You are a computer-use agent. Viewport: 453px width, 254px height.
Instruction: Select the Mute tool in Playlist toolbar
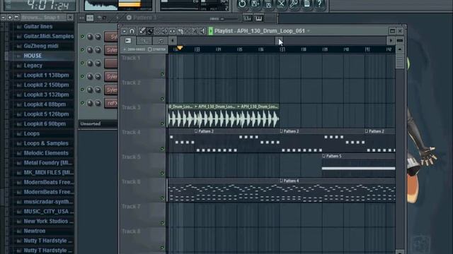[165, 31]
